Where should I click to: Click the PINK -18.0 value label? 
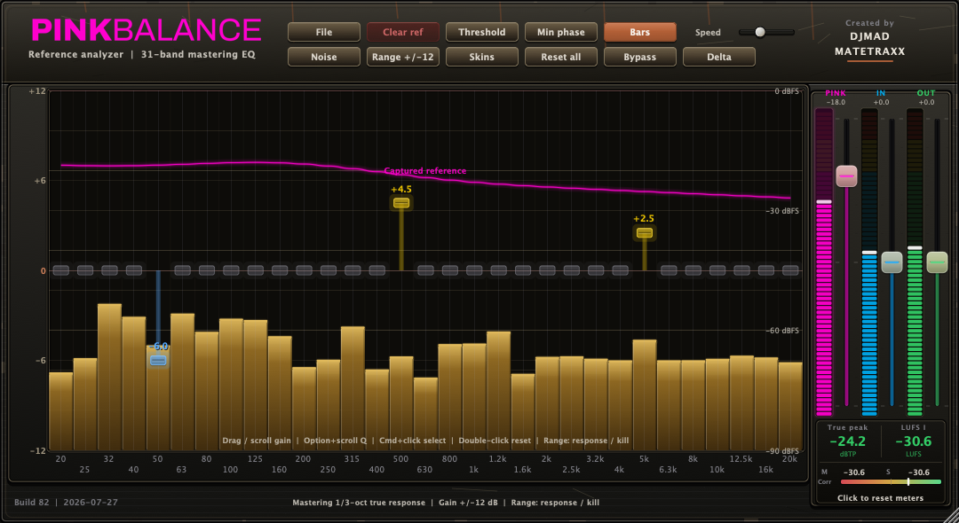point(836,103)
